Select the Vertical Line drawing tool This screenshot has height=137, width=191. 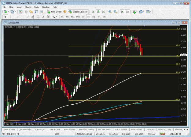(x=17, y=17)
